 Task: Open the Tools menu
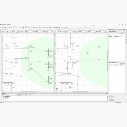point(19,26)
